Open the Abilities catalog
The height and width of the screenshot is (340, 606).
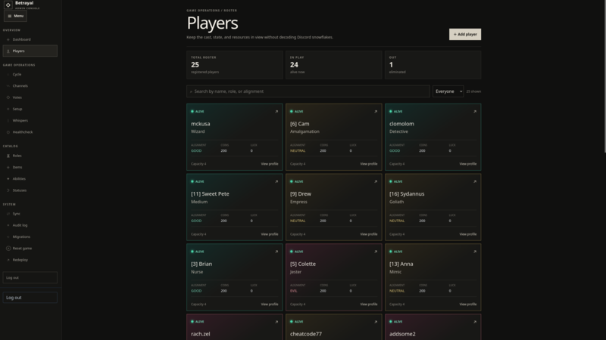30,179
